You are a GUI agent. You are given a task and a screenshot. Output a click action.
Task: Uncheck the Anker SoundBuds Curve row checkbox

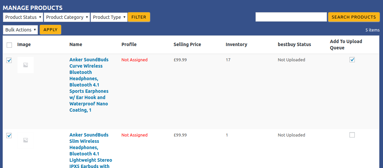[x=9, y=60]
